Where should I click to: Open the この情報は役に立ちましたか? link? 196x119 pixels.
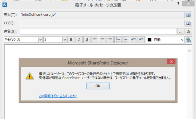(58, 96)
